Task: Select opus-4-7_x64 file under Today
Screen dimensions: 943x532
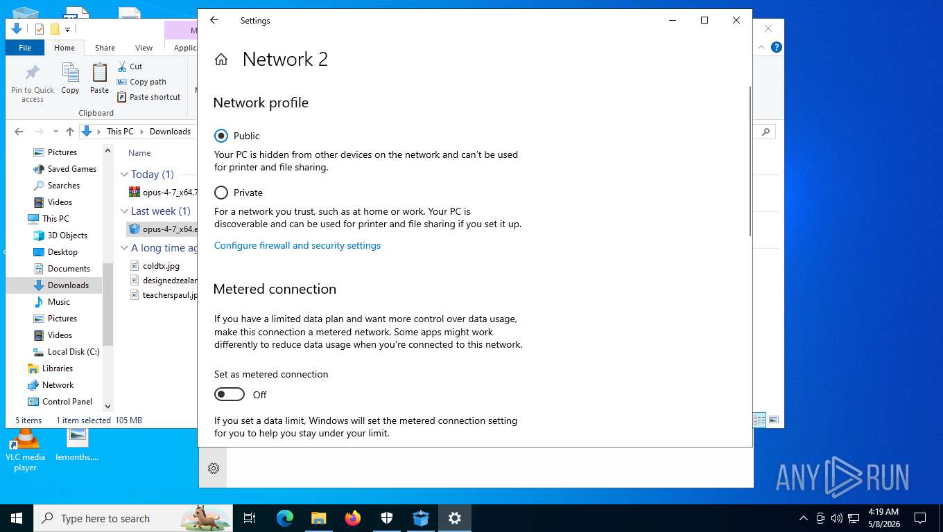Action: point(164,192)
